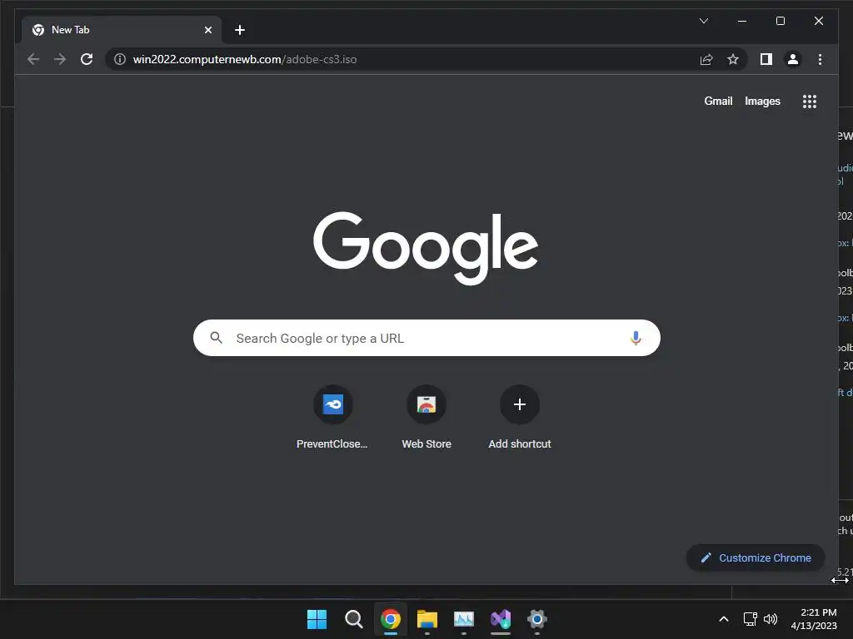Image resolution: width=853 pixels, height=639 pixels.
Task: Open volume control in system tray
Action: (x=771, y=619)
